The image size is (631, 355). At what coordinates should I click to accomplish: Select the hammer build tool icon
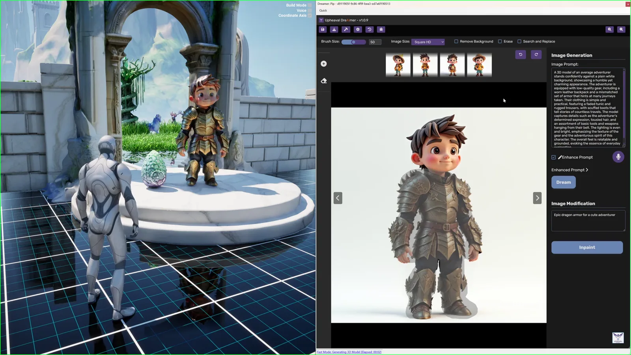pyautogui.click(x=346, y=30)
